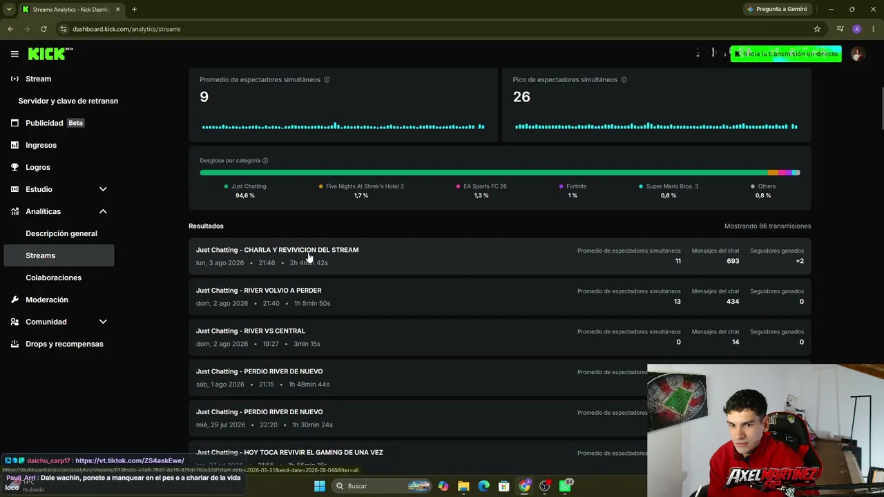Image resolution: width=884 pixels, height=497 pixels.
Task: Click the Drops y recompensas icon
Action: 15,344
